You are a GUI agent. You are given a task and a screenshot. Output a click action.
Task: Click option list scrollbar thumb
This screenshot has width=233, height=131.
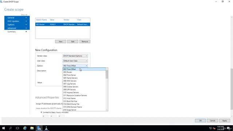coord(107,74)
